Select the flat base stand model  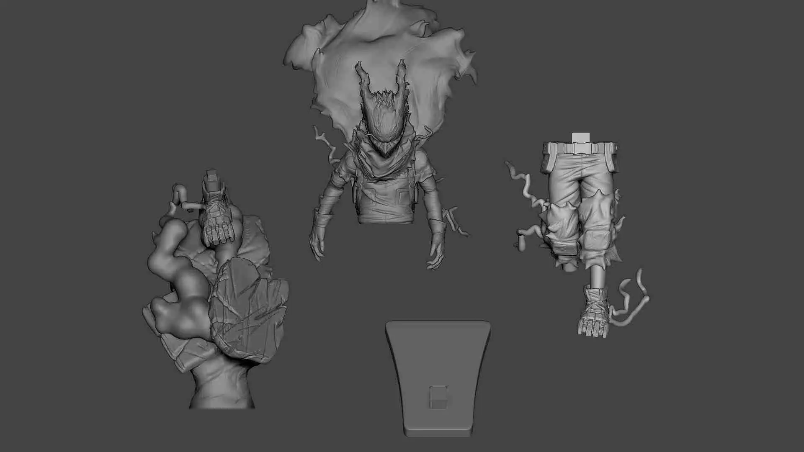(x=438, y=379)
